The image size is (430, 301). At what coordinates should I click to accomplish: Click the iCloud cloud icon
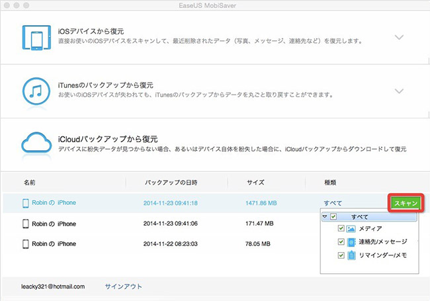pyautogui.click(x=36, y=142)
